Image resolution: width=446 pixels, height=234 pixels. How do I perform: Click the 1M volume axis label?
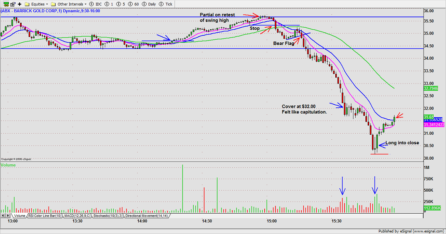click(426, 168)
